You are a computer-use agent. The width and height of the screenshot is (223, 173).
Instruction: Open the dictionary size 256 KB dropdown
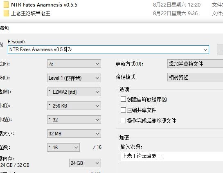pyautogui.click(x=74, y=106)
